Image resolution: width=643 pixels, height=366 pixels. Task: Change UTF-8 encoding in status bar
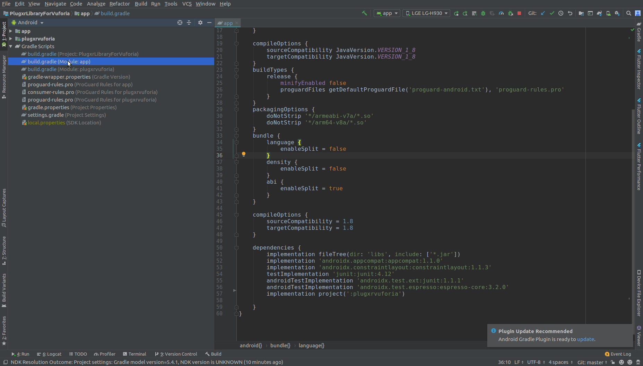pyautogui.click(x=536, y=362)
